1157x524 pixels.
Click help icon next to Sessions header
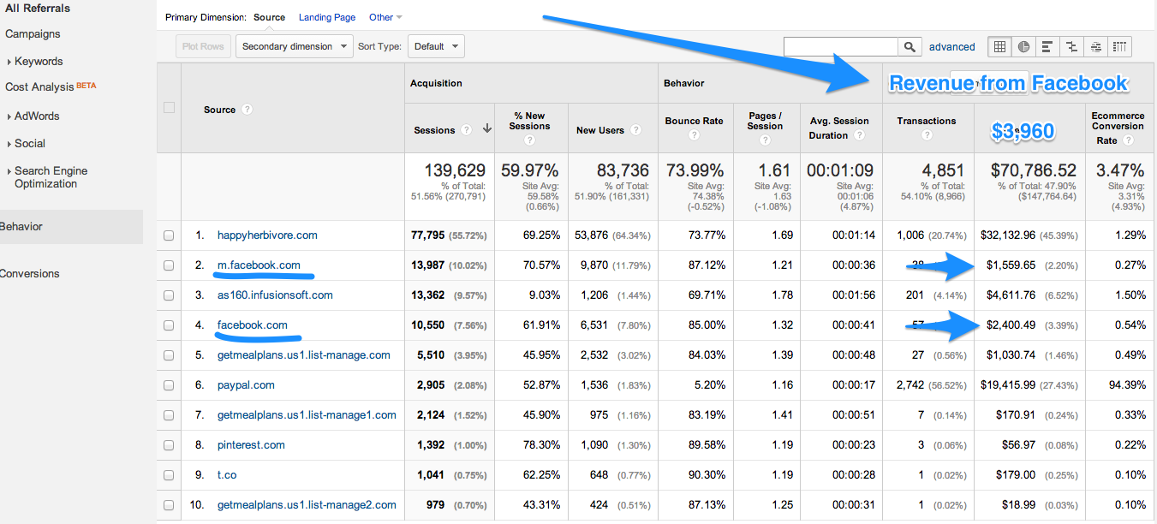[467, 130]
